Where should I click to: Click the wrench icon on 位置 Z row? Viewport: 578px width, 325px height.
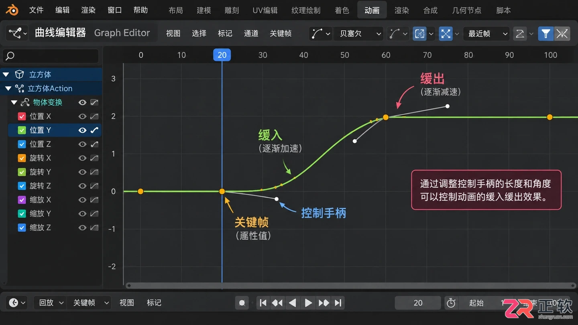pos(94,144)
